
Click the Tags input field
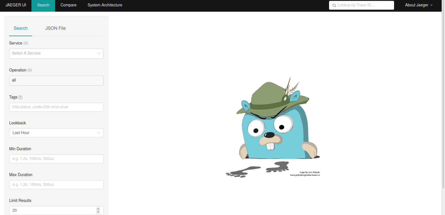(56, 107)
